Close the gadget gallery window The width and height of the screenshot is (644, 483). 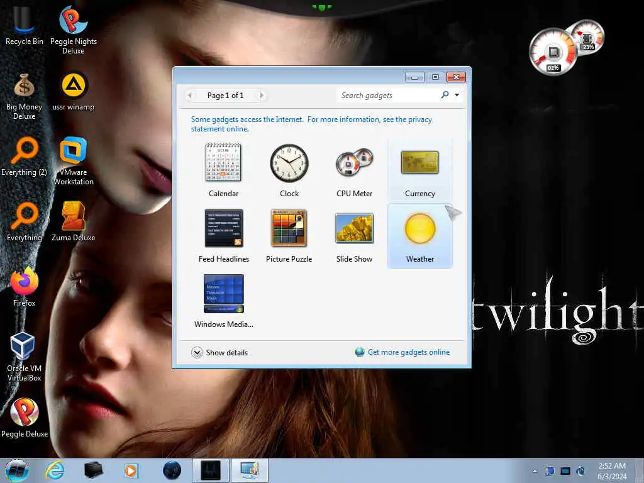point(456,77)
